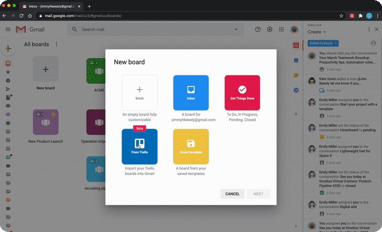Screen dimensions: 382x232
Task: Select the Inbox - jimmyhbeesly browser tab
Action: click(x=52, y=7)
